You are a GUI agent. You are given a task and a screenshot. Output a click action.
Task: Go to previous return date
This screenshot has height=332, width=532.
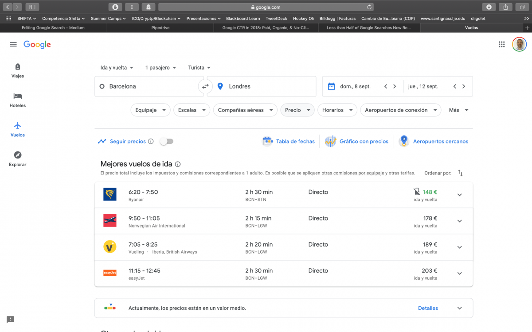[x=455, y=86]
